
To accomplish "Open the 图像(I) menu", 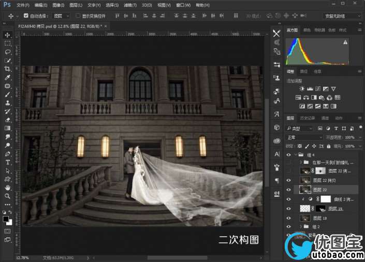I will [58, 5].
